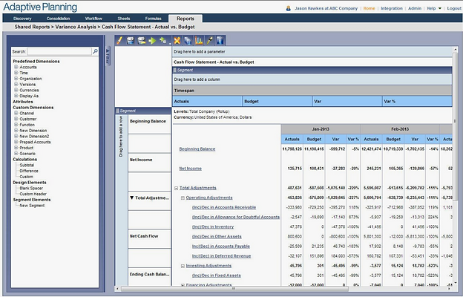Click the run-with-options arrow icon
The image size is (463, 297).
point(162,41)
